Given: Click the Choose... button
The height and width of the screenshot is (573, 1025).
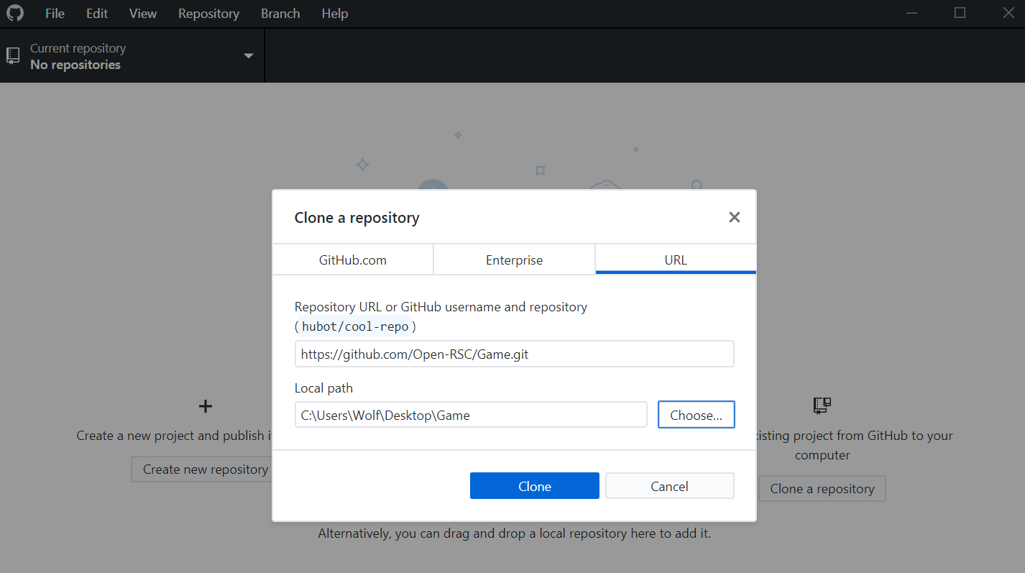Looking at the screenshot, I should pos(697,415).
